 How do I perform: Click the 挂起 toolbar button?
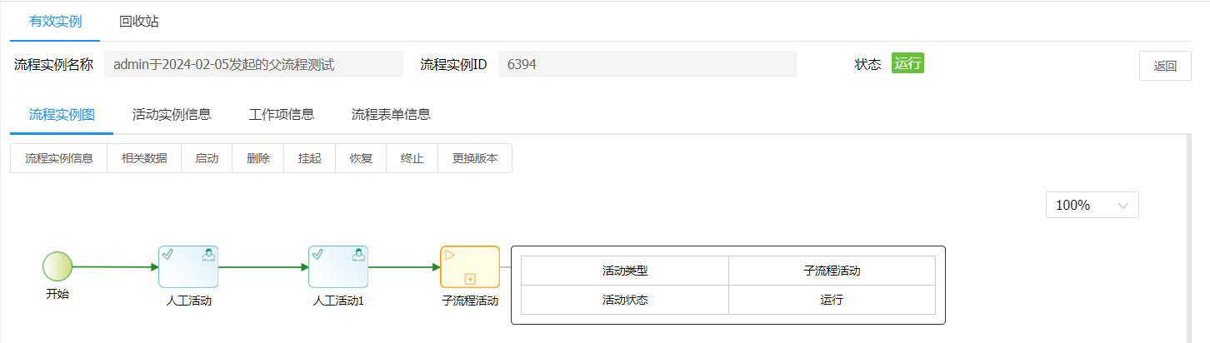(x=309, y=158)
